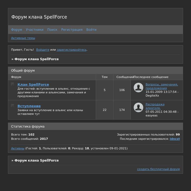Click topic count 5 for Клан SpellForce
The image size is (191, 191).
click(x=105, y=90)
